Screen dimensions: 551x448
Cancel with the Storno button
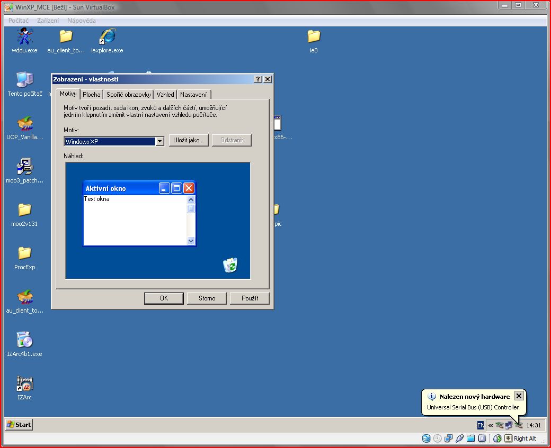(x=207, y=298)
